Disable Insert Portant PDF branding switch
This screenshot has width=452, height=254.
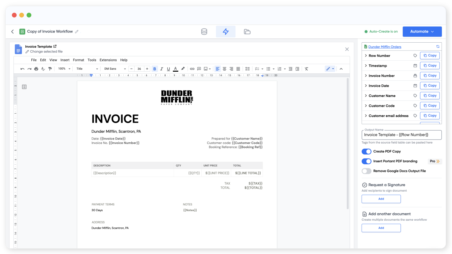[366, 161]
